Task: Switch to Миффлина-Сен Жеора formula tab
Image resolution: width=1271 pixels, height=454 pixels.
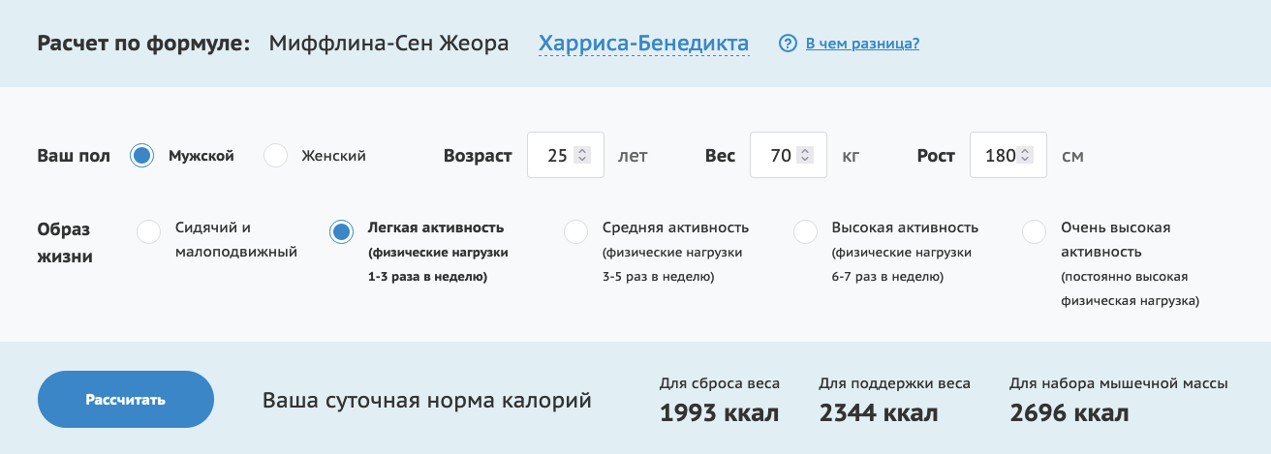Action: point(388,44)
